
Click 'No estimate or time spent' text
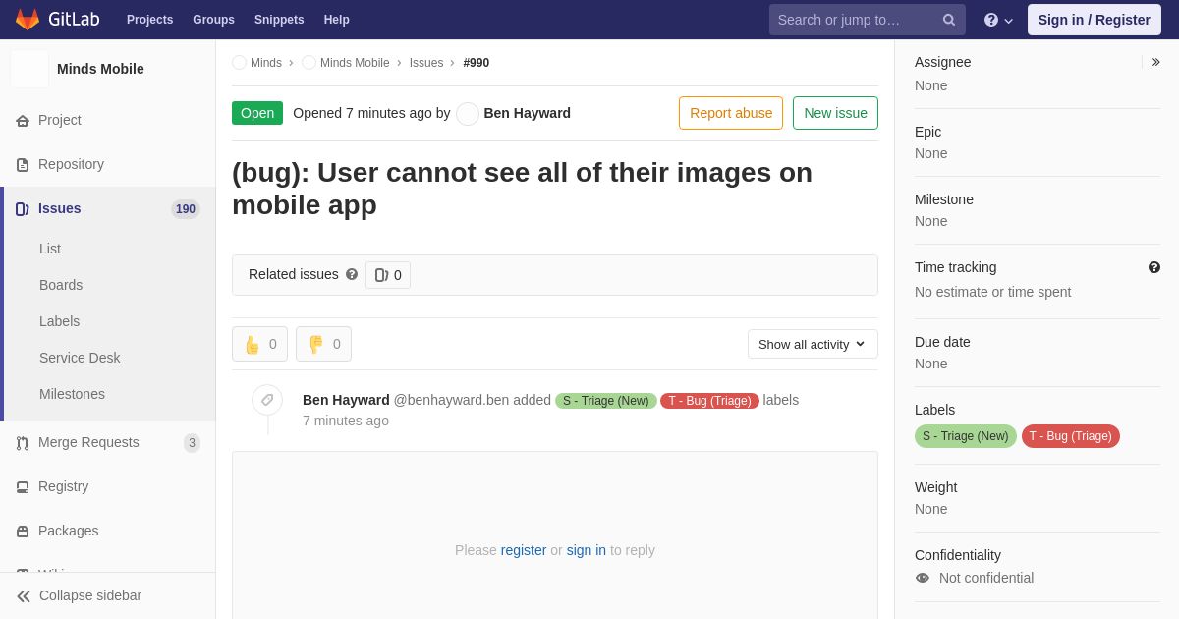pyautogui.click(x=993, y=292)
